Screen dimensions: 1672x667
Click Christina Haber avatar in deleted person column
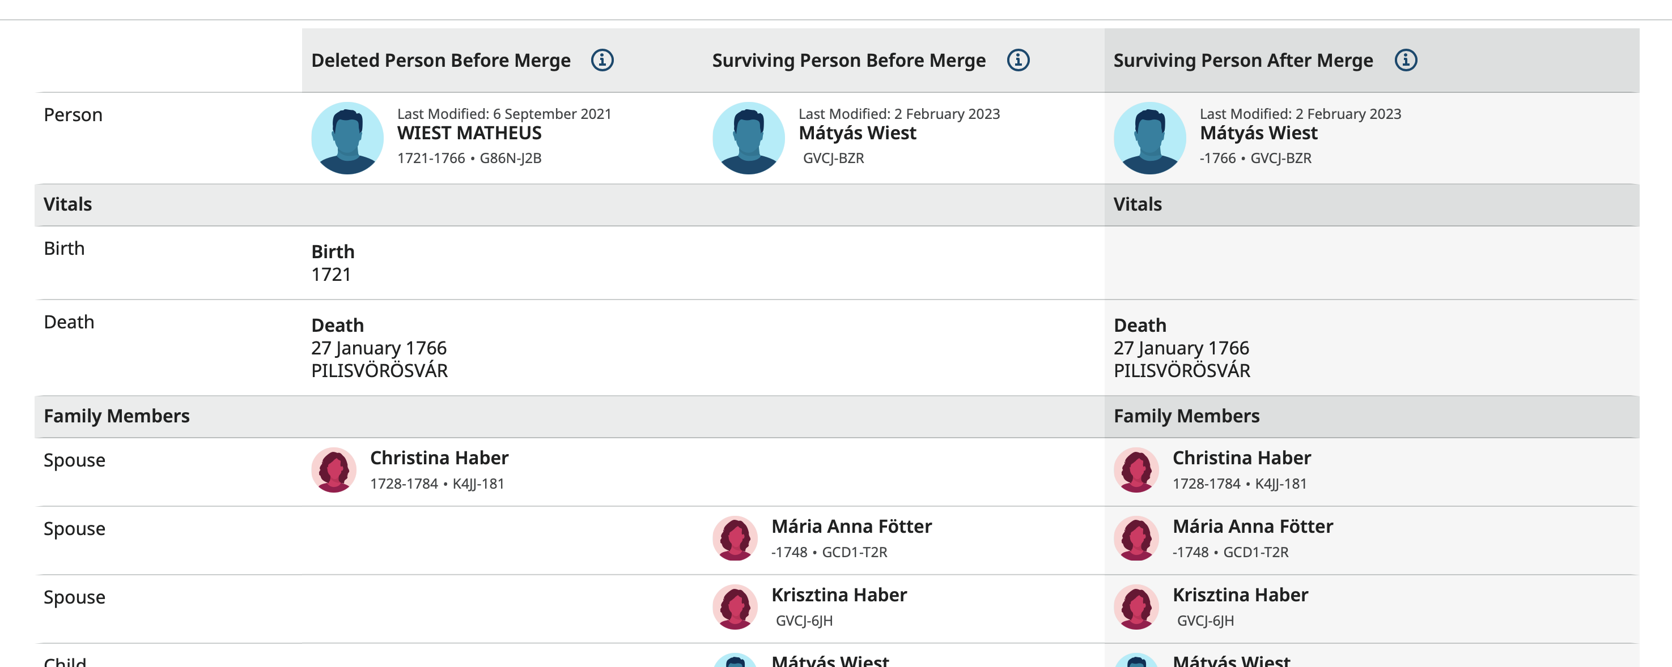(334, 470)
